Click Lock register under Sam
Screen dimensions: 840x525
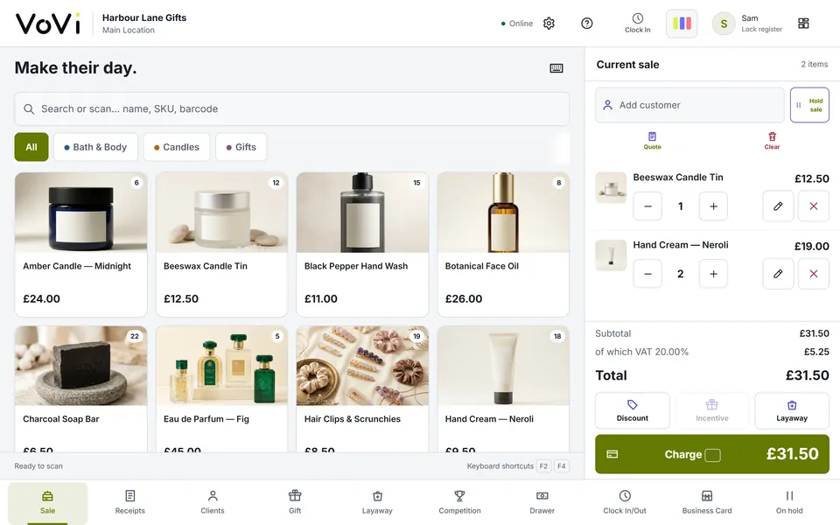tap(761, 30)
